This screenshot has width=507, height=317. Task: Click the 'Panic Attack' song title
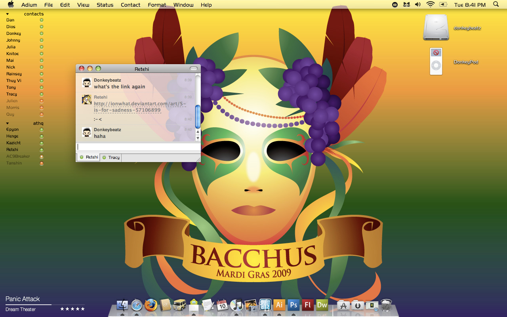coord(23,299)
